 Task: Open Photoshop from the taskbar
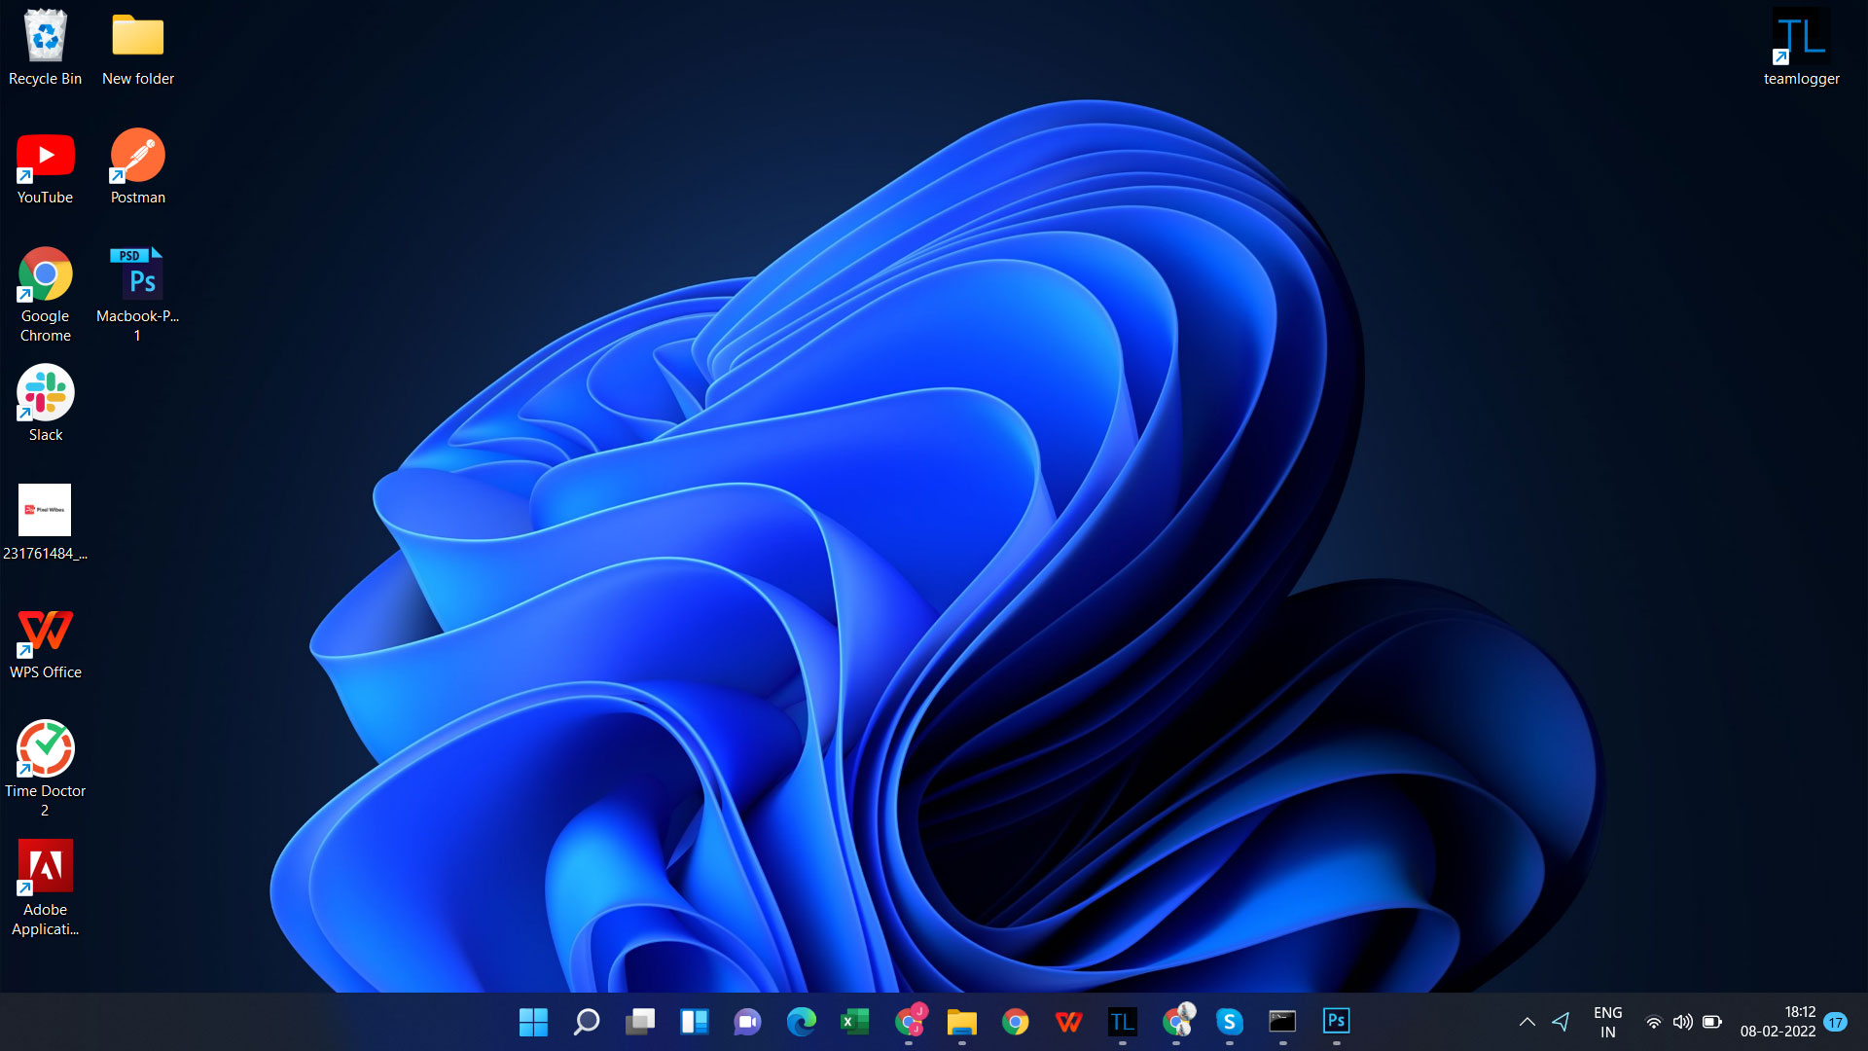click(1336, 1021)
